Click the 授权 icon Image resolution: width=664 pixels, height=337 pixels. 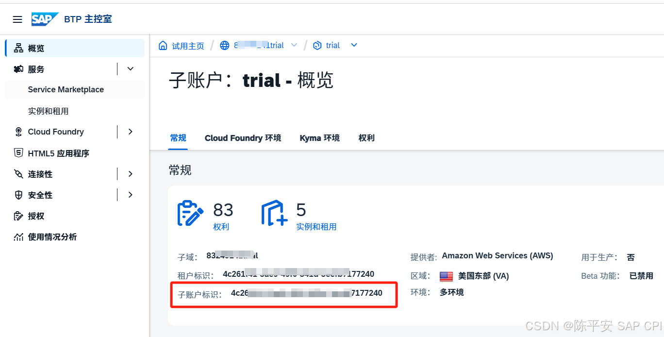click(x=18, y=216)
